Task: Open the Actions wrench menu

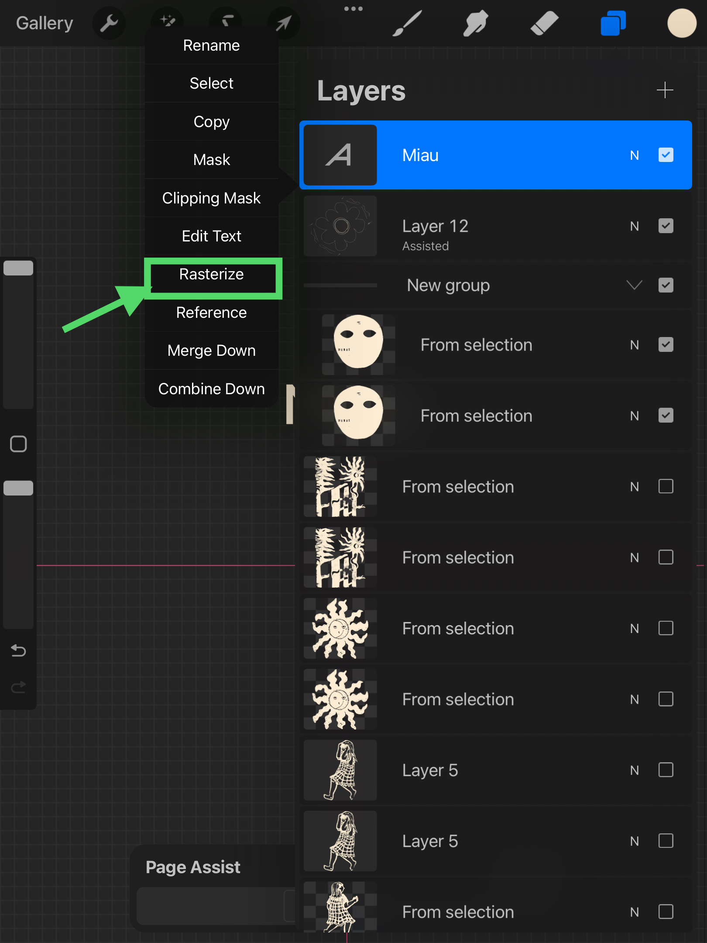Action: [x=109, y=23]
